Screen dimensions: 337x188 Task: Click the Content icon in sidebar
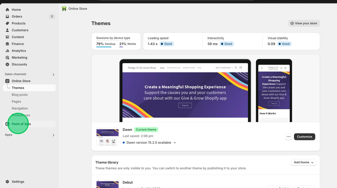tap(7, 37)
